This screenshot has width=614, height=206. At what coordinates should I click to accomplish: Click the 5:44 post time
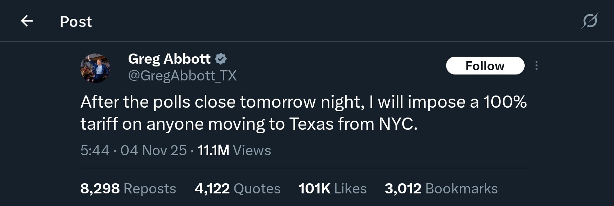click(95, 151)
